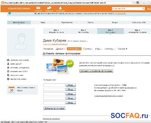Click the refill account coins icon
Screen dimensions: 151x123
(8, 75)
